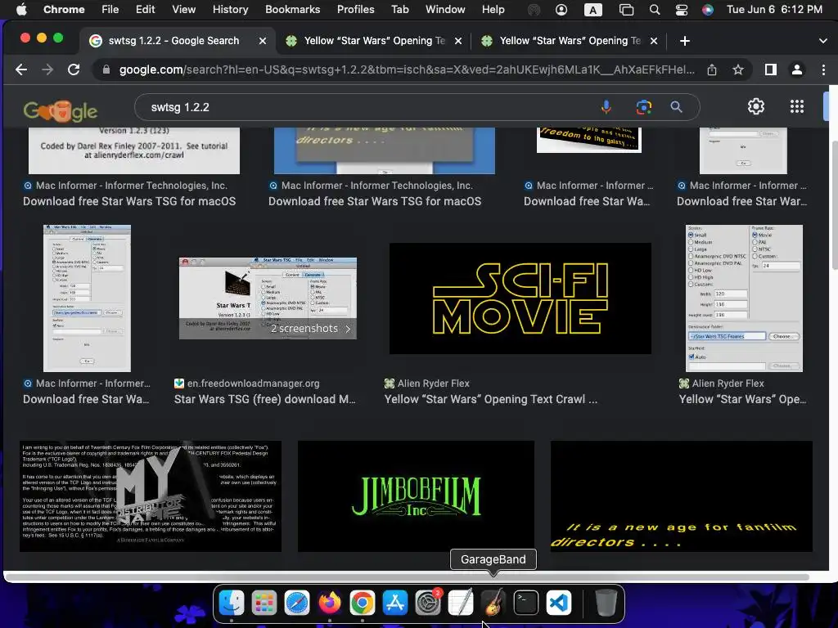Open en.freedownloadmanager.org source link
The height and width of the screenshot is (628, 838).
[253, 384]
